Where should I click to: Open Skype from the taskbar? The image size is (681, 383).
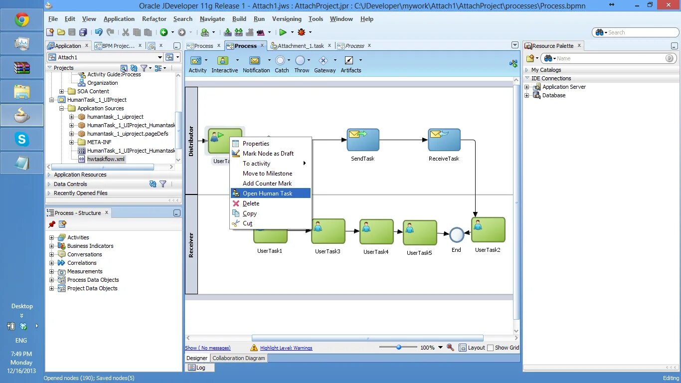[22, 140]
